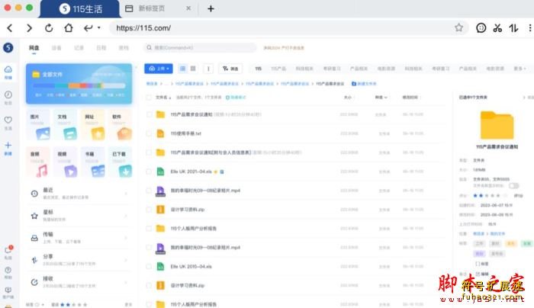Screen dimensions: 534x308
Task: Open the type column dropdown header
Action: pyautogui.click(x=381, y=98)
